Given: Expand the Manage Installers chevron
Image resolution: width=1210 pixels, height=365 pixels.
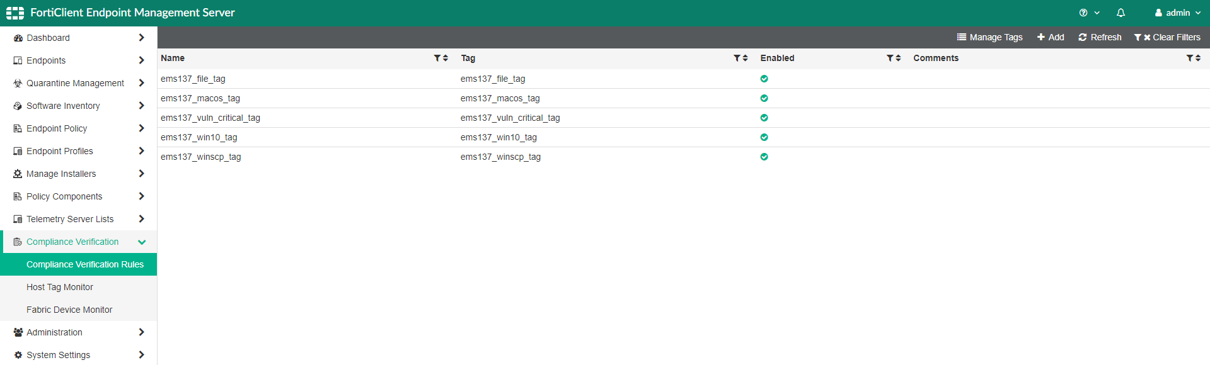Looking at the screenshot, I should coord(141,174).
